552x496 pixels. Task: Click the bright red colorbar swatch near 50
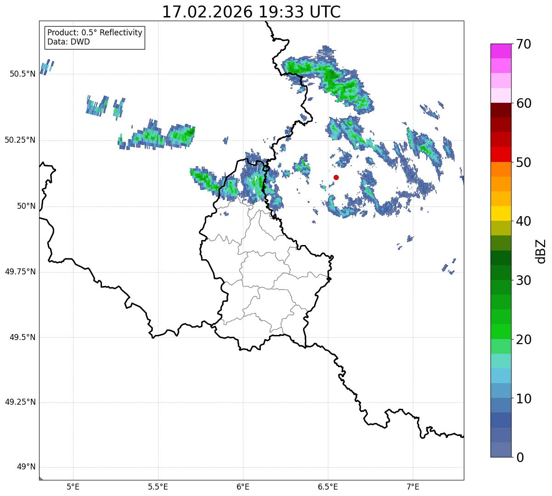tap(501, 154)
